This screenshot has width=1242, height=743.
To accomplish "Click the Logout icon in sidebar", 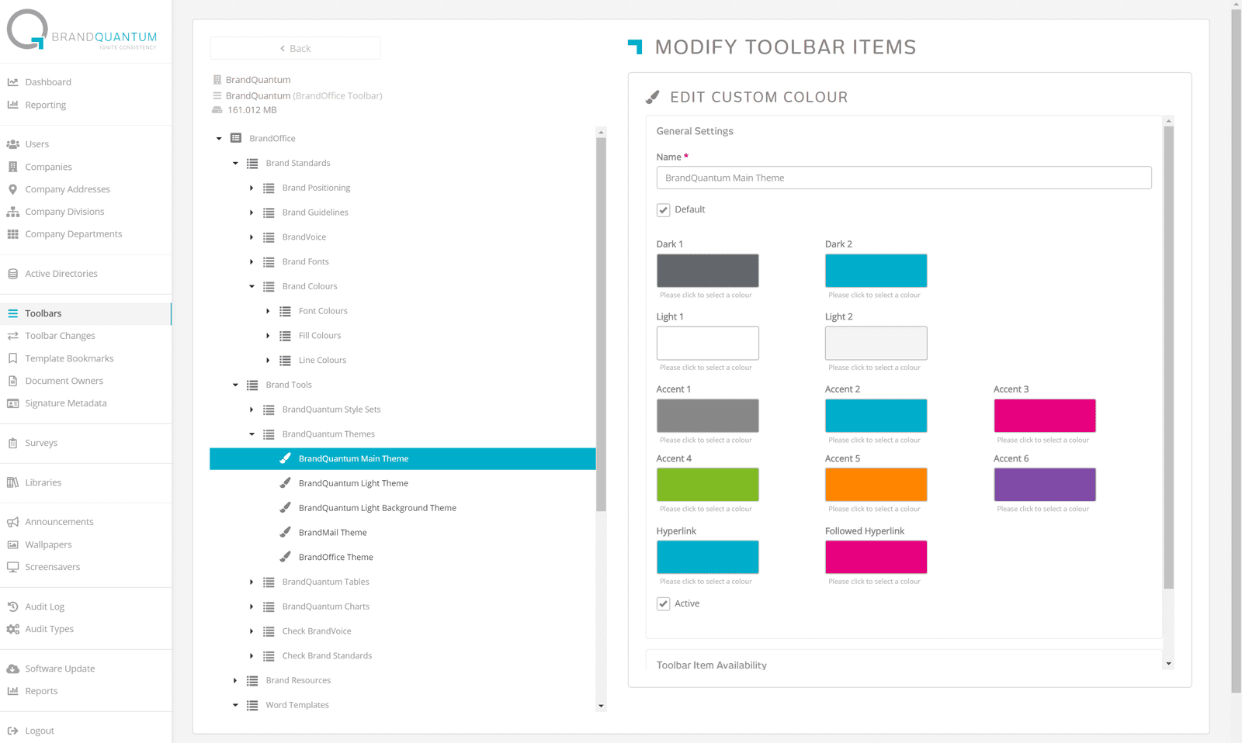I will click(x=13, y=731).
